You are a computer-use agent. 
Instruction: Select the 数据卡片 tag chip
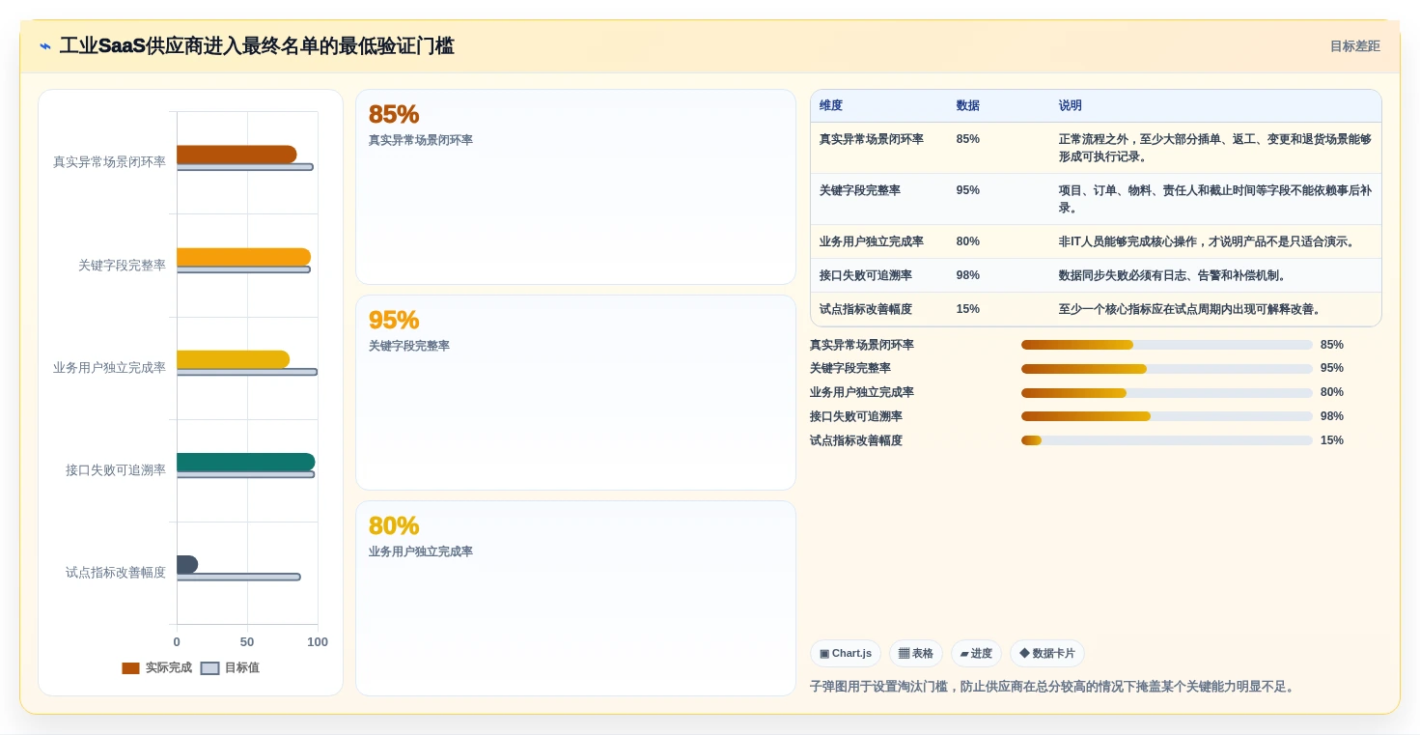(1047, 654)
